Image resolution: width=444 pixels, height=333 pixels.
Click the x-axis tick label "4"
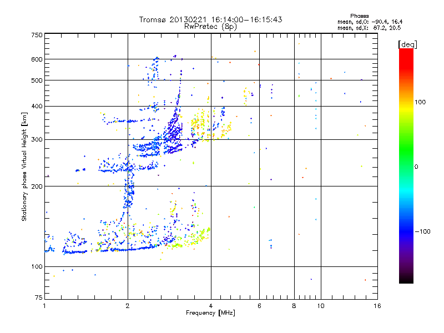(x=211, y=306)
